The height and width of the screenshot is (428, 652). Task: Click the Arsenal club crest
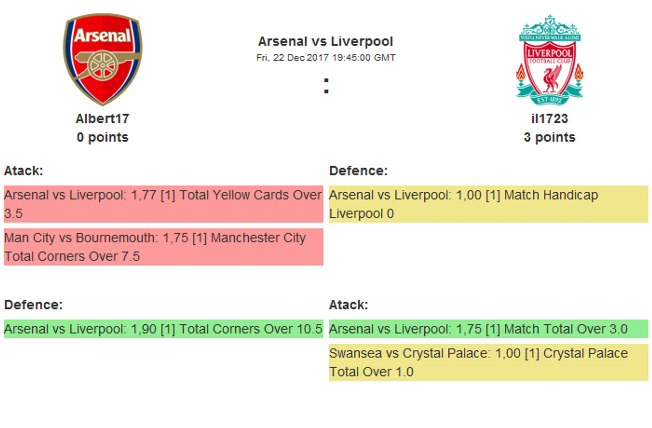[x=102, y=59]
